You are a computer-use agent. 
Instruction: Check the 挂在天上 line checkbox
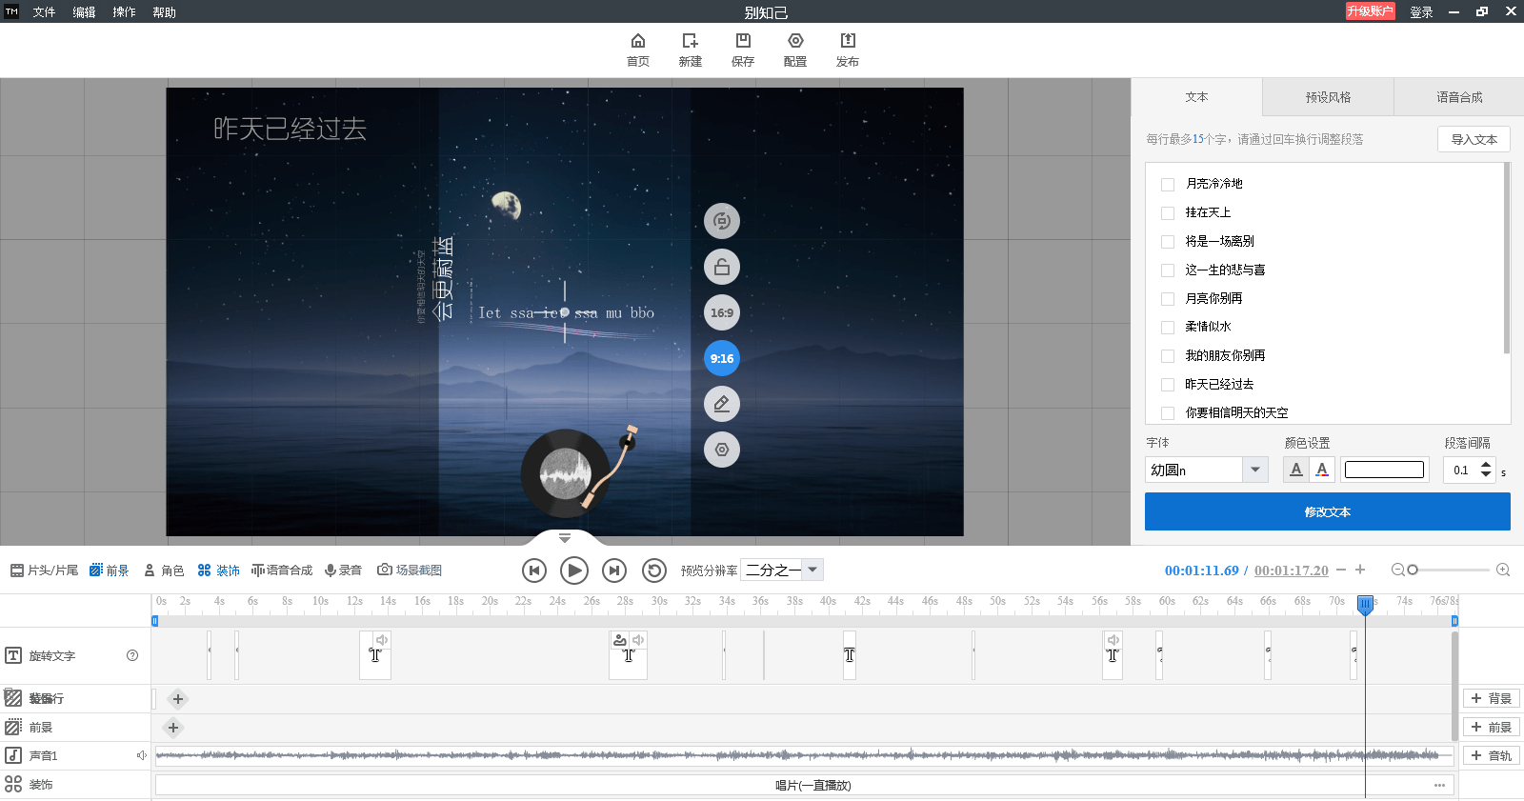click(x=1168, y=213)
